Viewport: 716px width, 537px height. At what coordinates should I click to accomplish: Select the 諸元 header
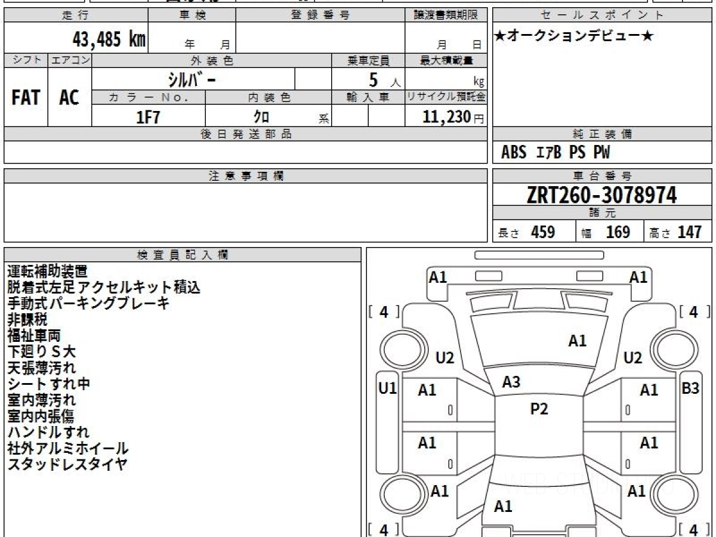[x=603, y=213]
